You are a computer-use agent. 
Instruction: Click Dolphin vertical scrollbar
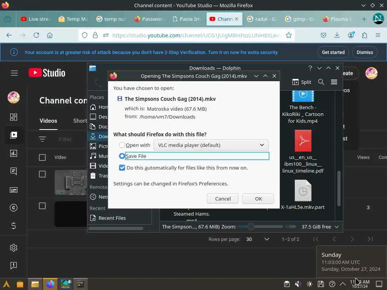(x=339, y=188)
